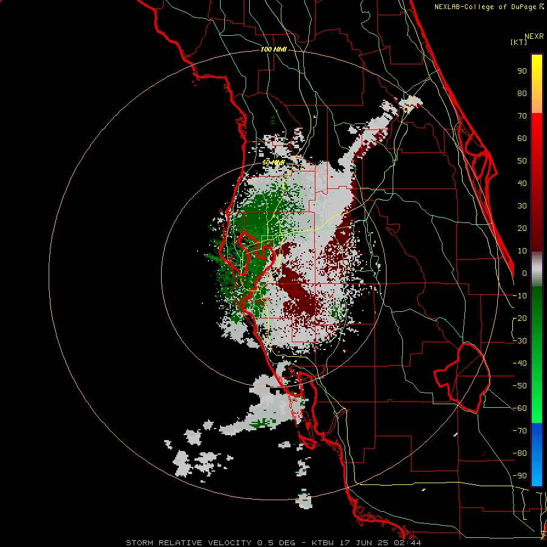Viewport: 547px width, 547px height.
Task: Click the -70 value on velocity scale
Action: click(520, 431)
